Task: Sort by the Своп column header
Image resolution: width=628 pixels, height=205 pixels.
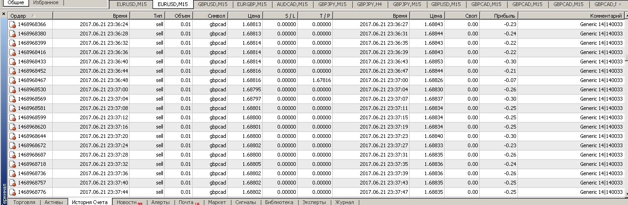Action: tap(462, 15)
